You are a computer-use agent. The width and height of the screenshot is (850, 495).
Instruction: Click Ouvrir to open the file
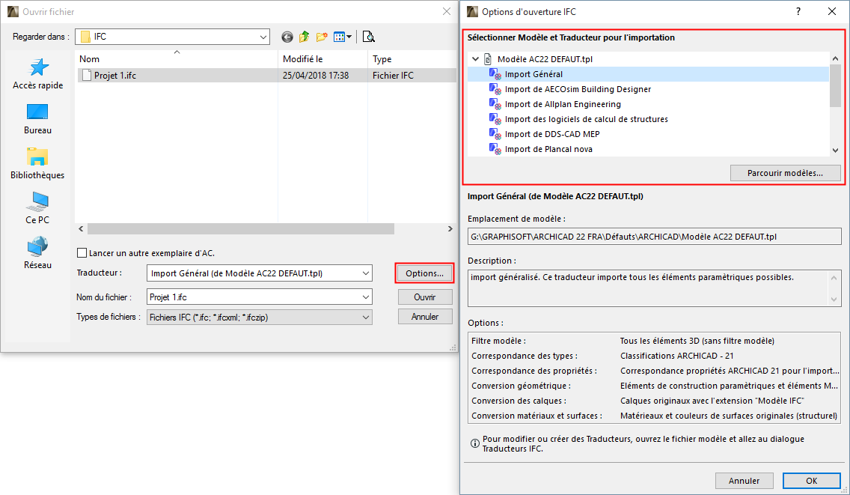tap(425, 297)
